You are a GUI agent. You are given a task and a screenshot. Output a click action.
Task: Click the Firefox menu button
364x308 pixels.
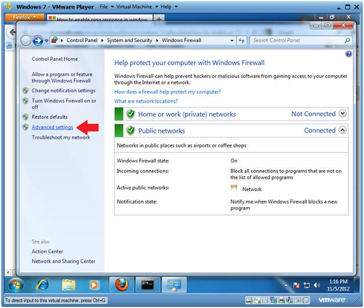(x=24, y=17)
